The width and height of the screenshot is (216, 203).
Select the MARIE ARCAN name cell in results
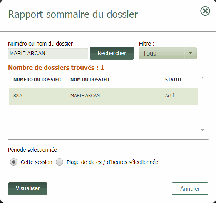(x=85, y=96)
